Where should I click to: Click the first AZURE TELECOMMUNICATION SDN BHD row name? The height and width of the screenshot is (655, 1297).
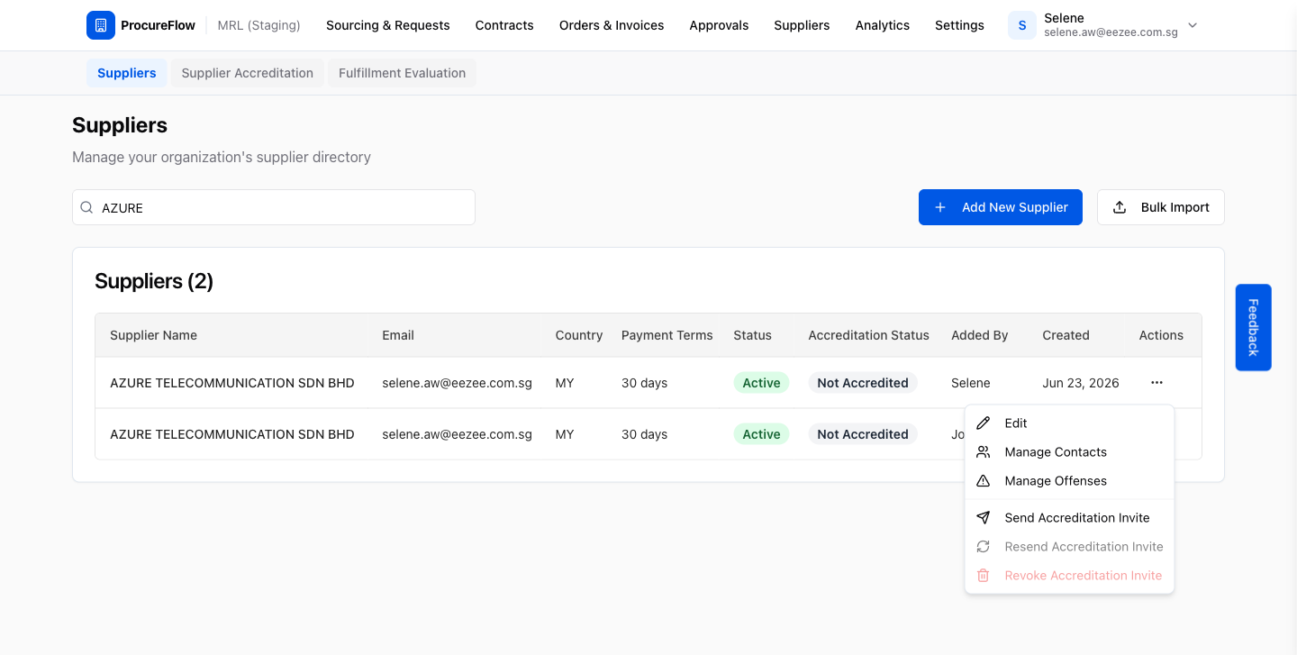tap(232, 383)
